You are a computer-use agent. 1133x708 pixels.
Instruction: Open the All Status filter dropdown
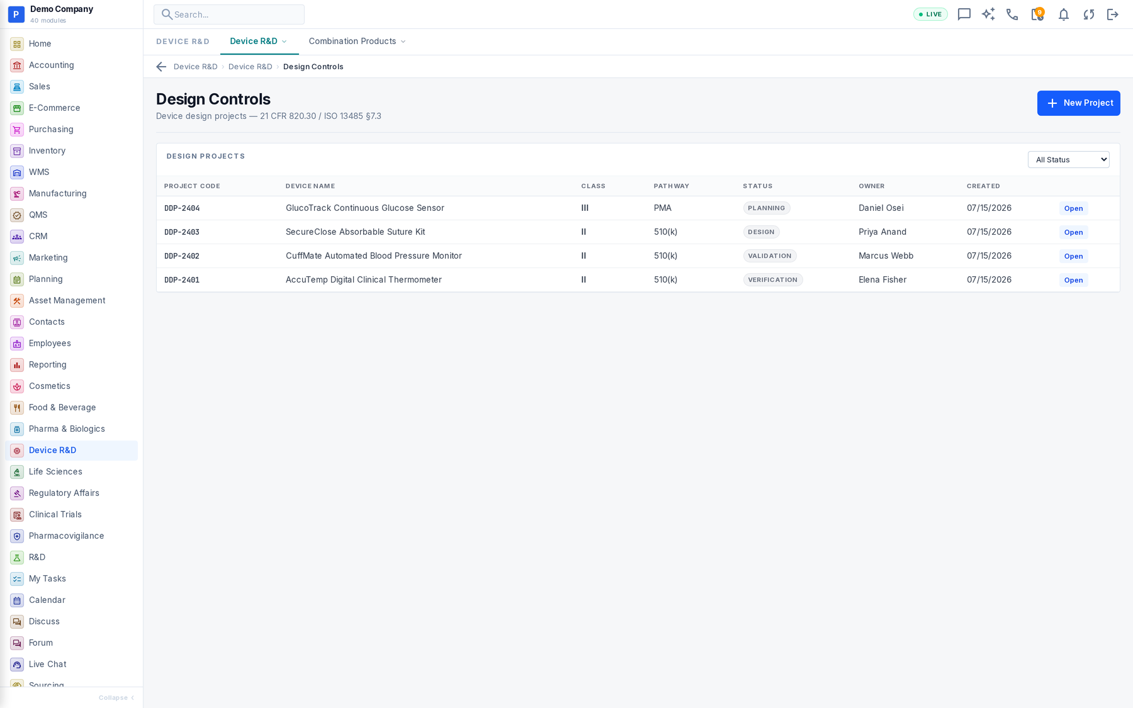[x=1068, y=160]
